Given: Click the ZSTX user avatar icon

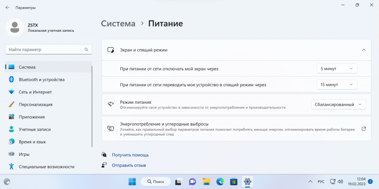Looking at the screenshot, I should [x=15, y=27].
